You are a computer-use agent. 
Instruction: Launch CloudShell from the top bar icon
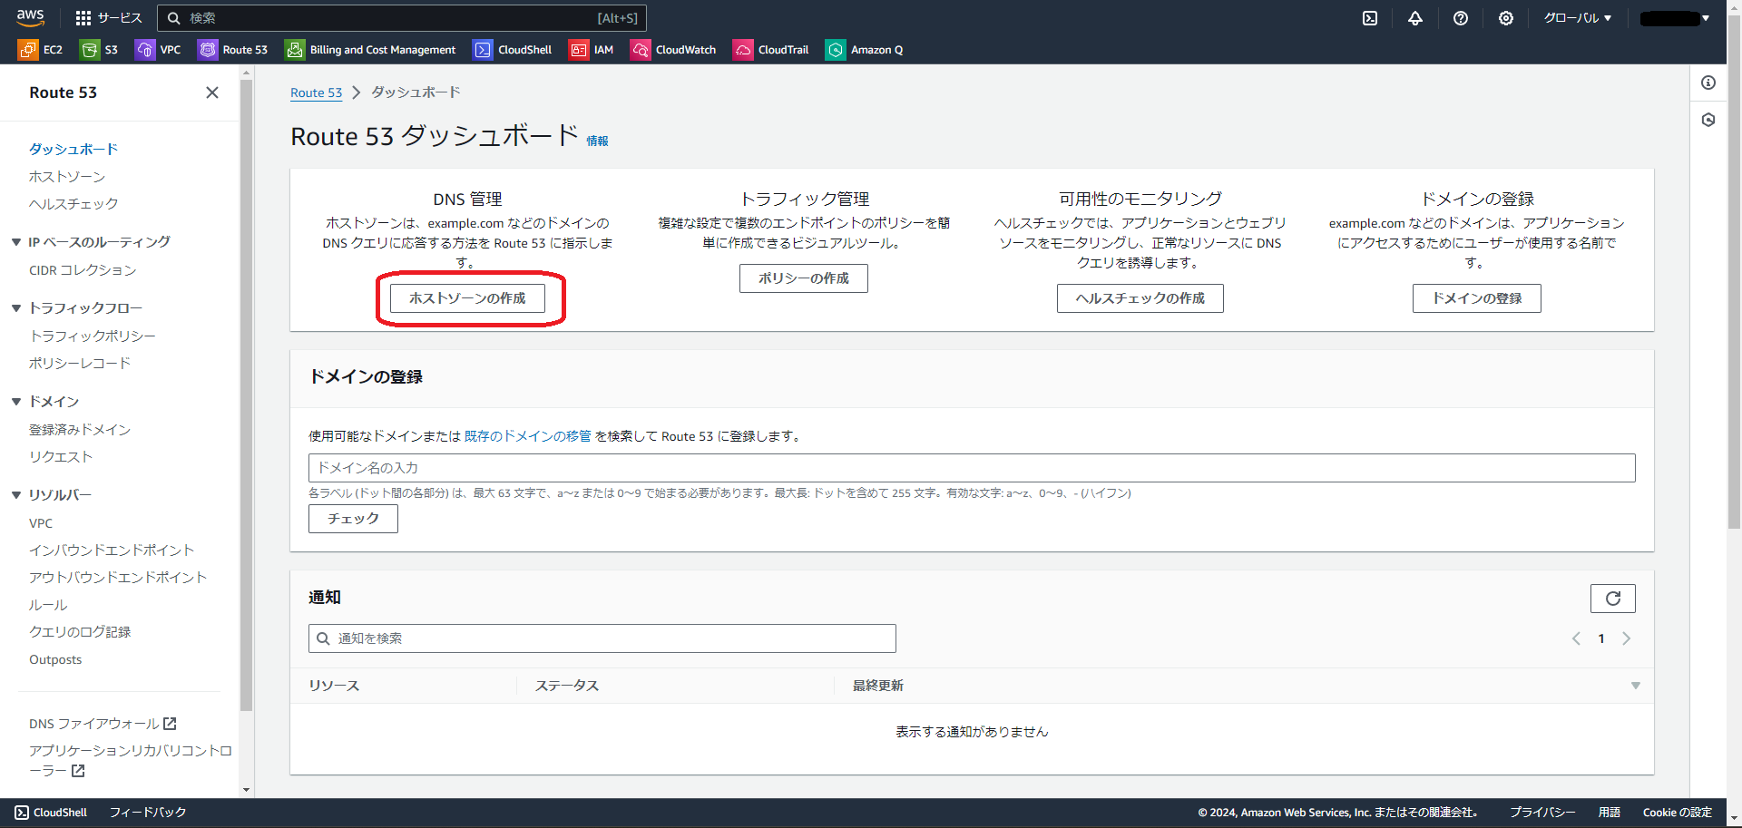[x=1370, y=18]
